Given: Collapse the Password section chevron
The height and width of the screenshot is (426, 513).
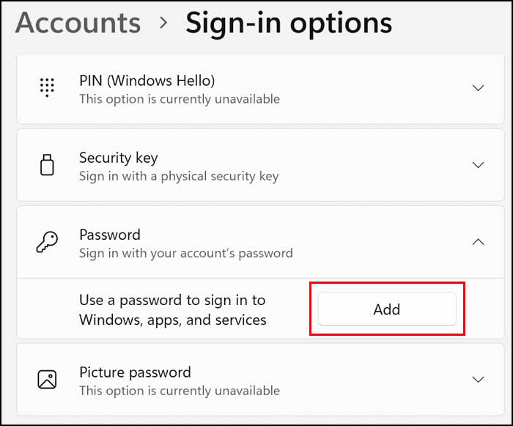Looking at the screenshot, I should pos(478,241).
